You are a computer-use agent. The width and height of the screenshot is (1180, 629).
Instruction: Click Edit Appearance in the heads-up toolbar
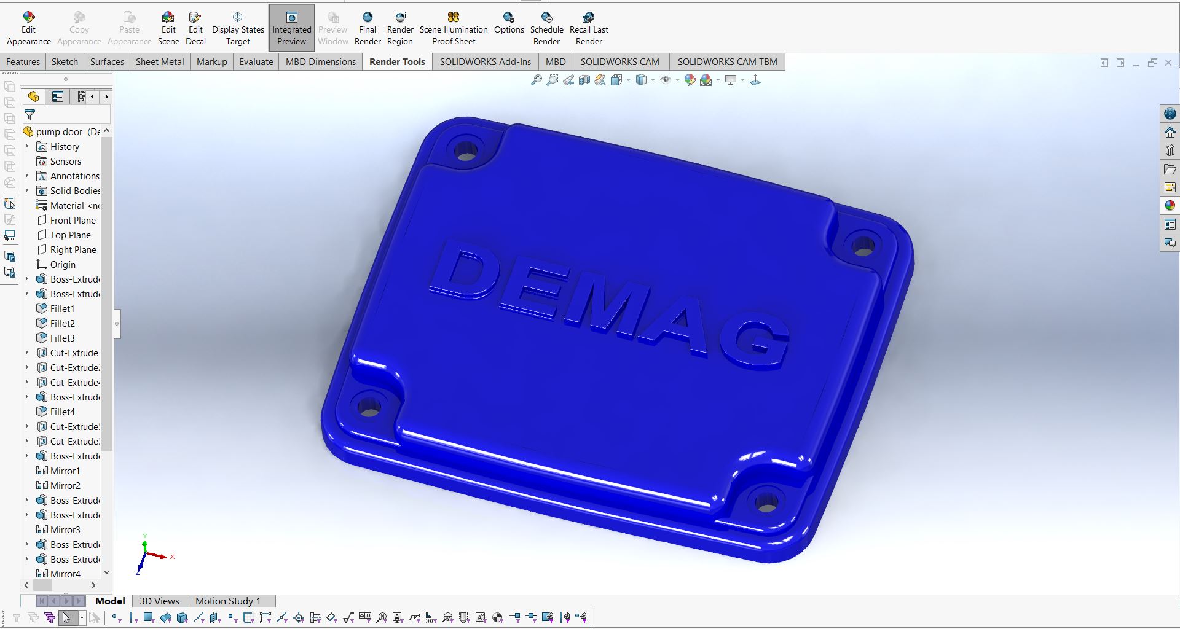click(690, 80)
